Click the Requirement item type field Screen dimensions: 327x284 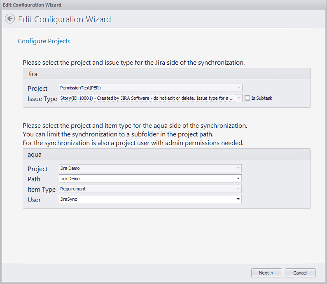click(146, 189)
